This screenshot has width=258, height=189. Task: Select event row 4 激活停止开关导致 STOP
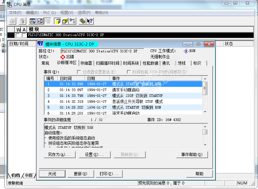click(x=123, y=101)
